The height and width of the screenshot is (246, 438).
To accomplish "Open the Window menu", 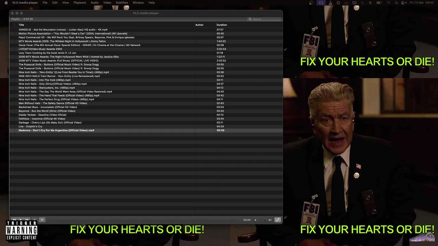I will click(x=138, y=2).
